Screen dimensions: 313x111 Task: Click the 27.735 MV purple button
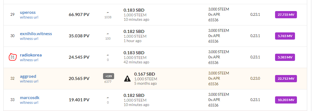(286, 15)
